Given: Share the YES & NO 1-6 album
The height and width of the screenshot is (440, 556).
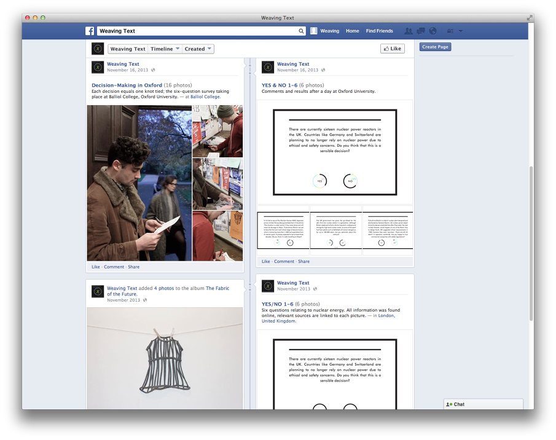Looking at the screenshot, I should click(x=303, y=261).
